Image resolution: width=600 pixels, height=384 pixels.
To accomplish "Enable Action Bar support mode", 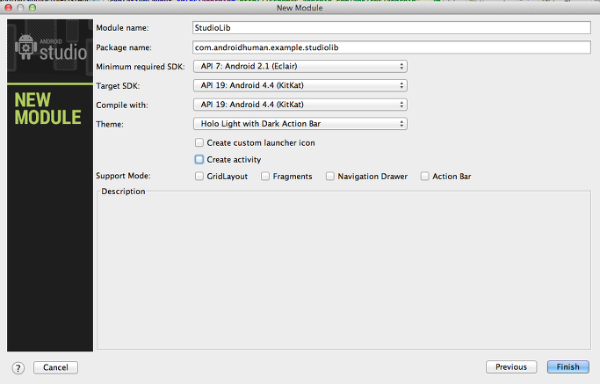I will pyautogui.click(x=425, y=176).
